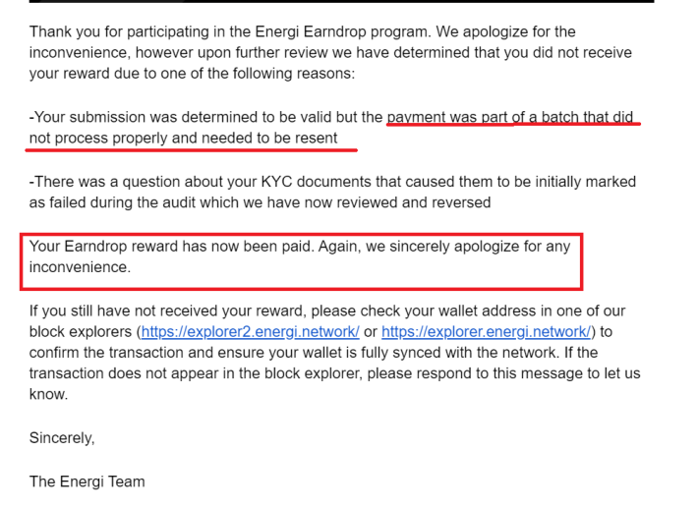The width and height of the screenshot is (698, 509).
Task: Click the dark banner edge above the message
Action: point(341,1)
